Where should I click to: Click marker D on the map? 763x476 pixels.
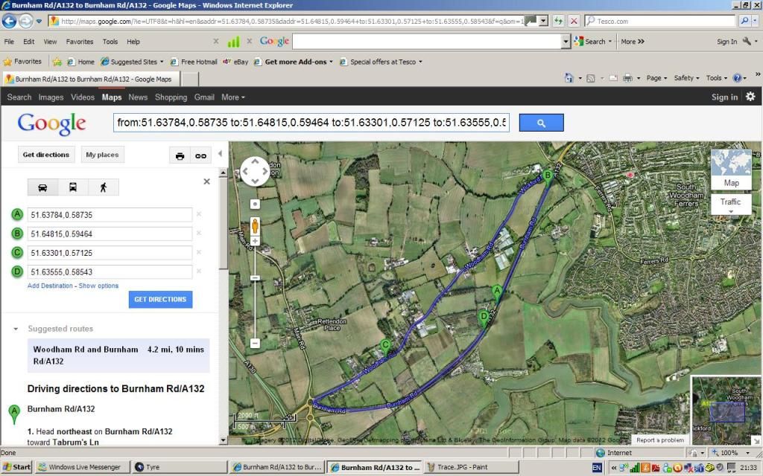click(484, 318)
